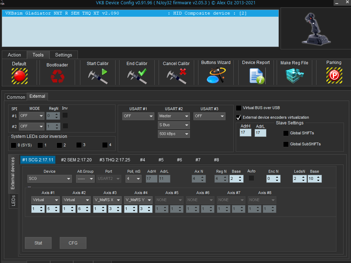The image size is (351, 263).
Task: Open the USART #2 Master dropdown
Action: pos(174,116)
